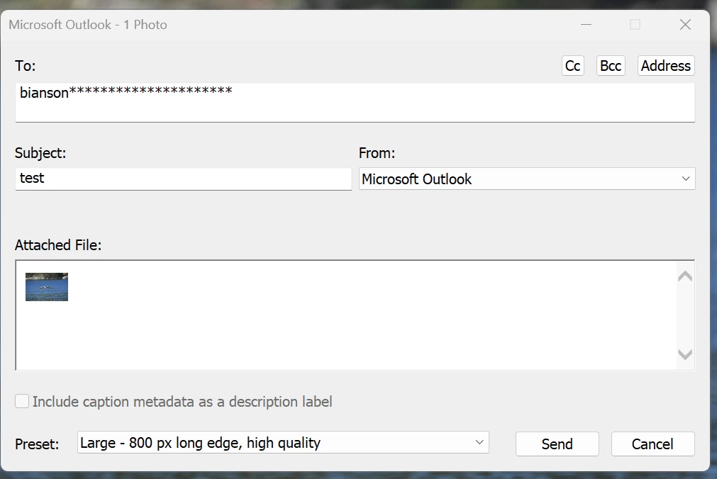Send the email with the Send button

pos(557,444)
